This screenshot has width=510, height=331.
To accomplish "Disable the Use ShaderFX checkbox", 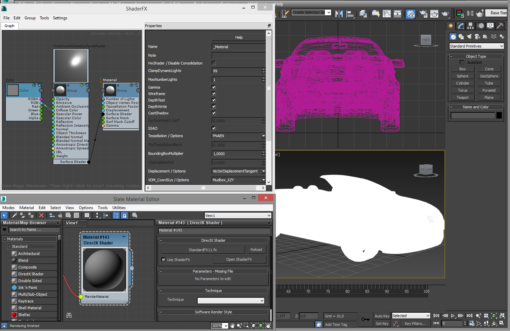I will (164, 260).
